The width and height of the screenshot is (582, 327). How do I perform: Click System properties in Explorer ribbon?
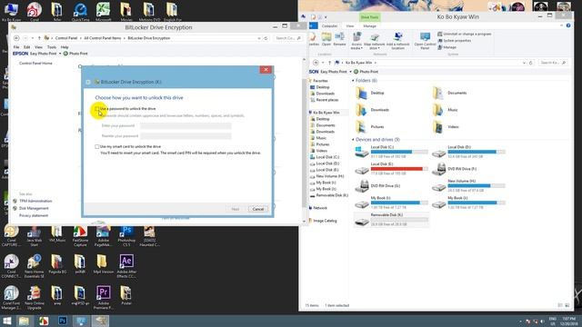tap(454, 40)
